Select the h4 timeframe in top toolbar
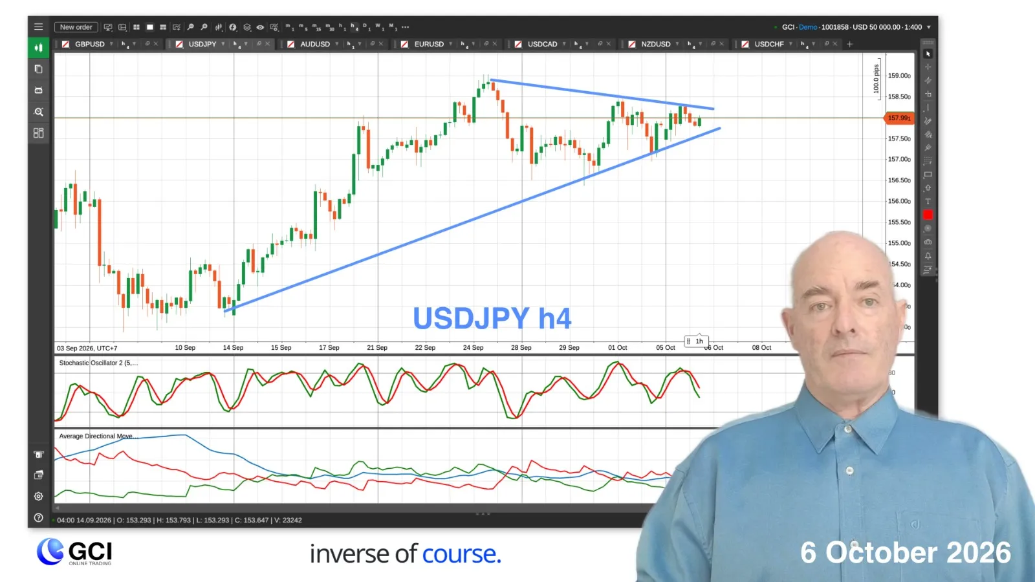Viewport: 1035px width, 582px height. pyautogui.click(x=354, y=27)
